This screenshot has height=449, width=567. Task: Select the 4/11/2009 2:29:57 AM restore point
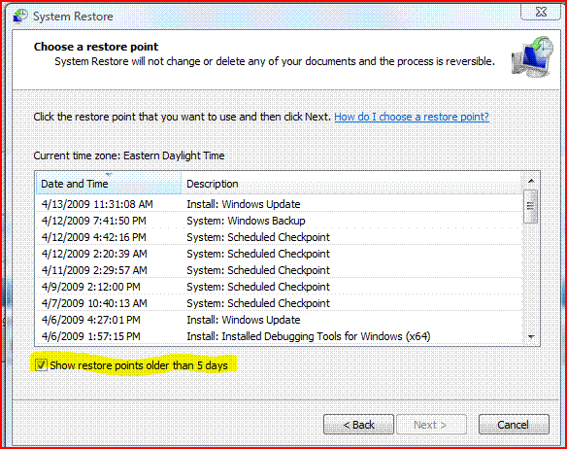[x=279, y=270]
